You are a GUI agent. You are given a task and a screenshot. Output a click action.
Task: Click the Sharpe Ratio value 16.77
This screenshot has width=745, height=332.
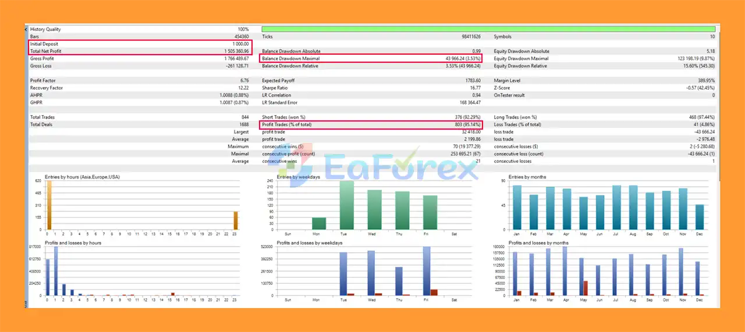pos(476,88)
